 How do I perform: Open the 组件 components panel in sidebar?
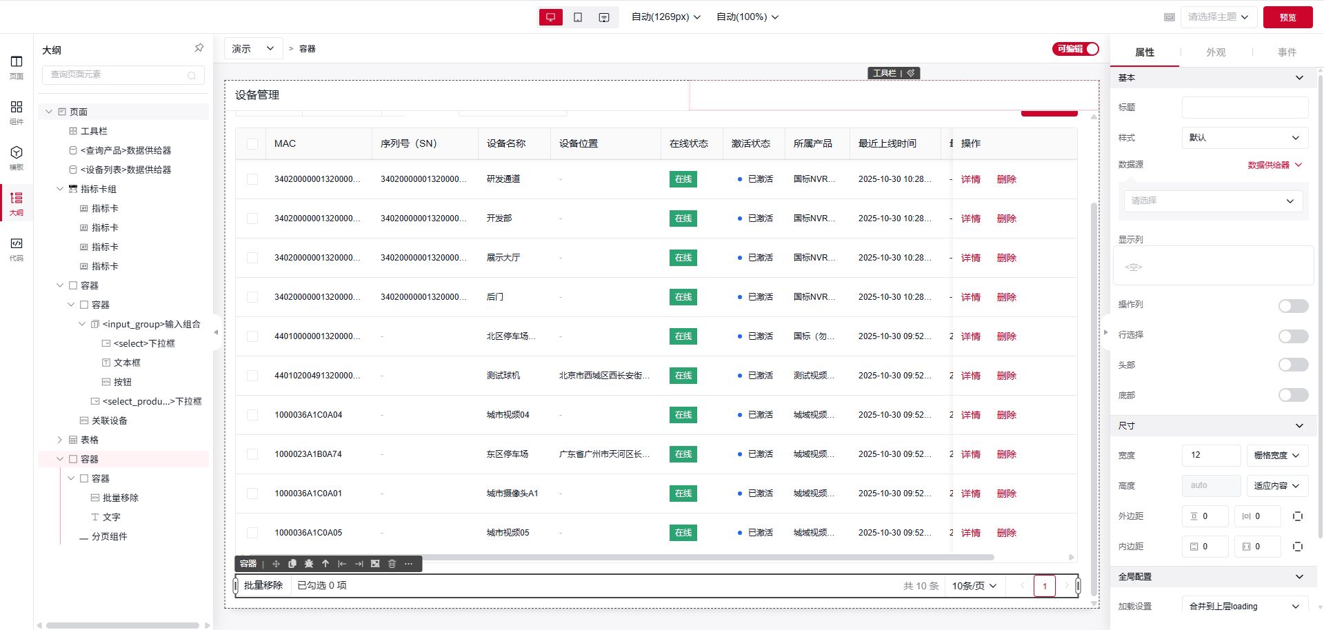point(17,112)
